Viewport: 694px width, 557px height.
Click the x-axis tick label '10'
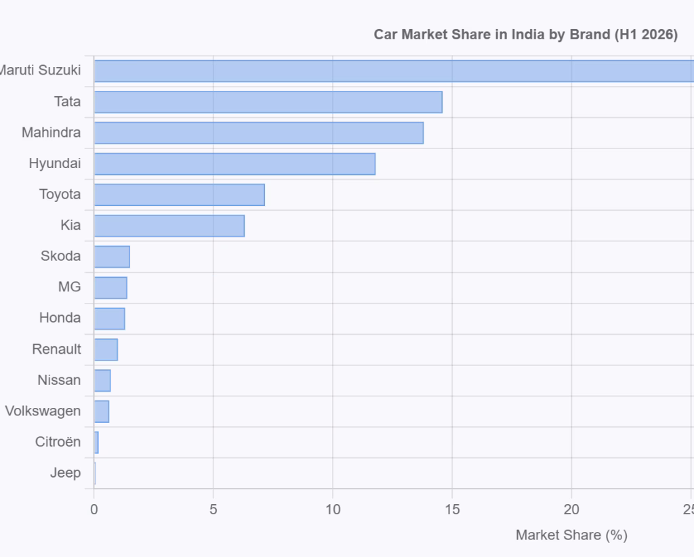click(x=333, y=510)
